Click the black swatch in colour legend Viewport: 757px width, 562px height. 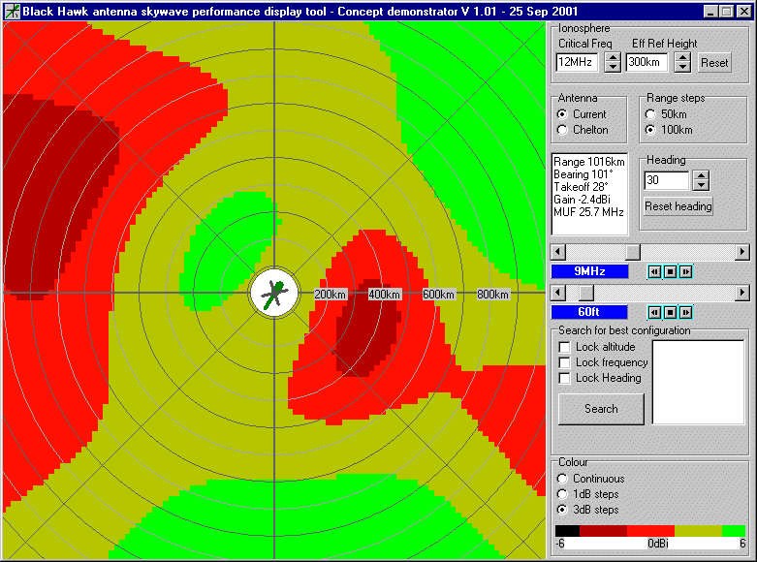(567, 531)
